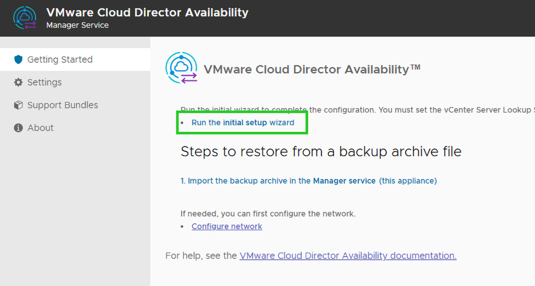Click the trademarked product heading in main content
Viewport: 535px width, 286px height.
coord(312,69)
